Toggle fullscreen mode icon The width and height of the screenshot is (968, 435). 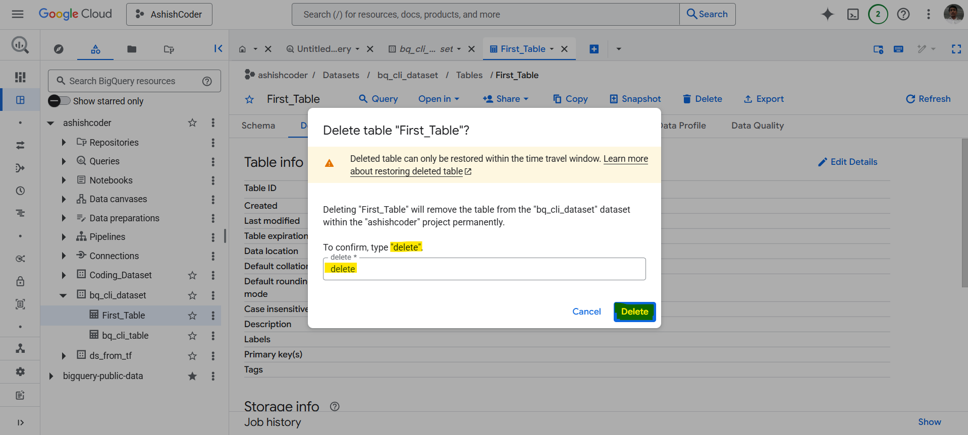pos(956,49)
